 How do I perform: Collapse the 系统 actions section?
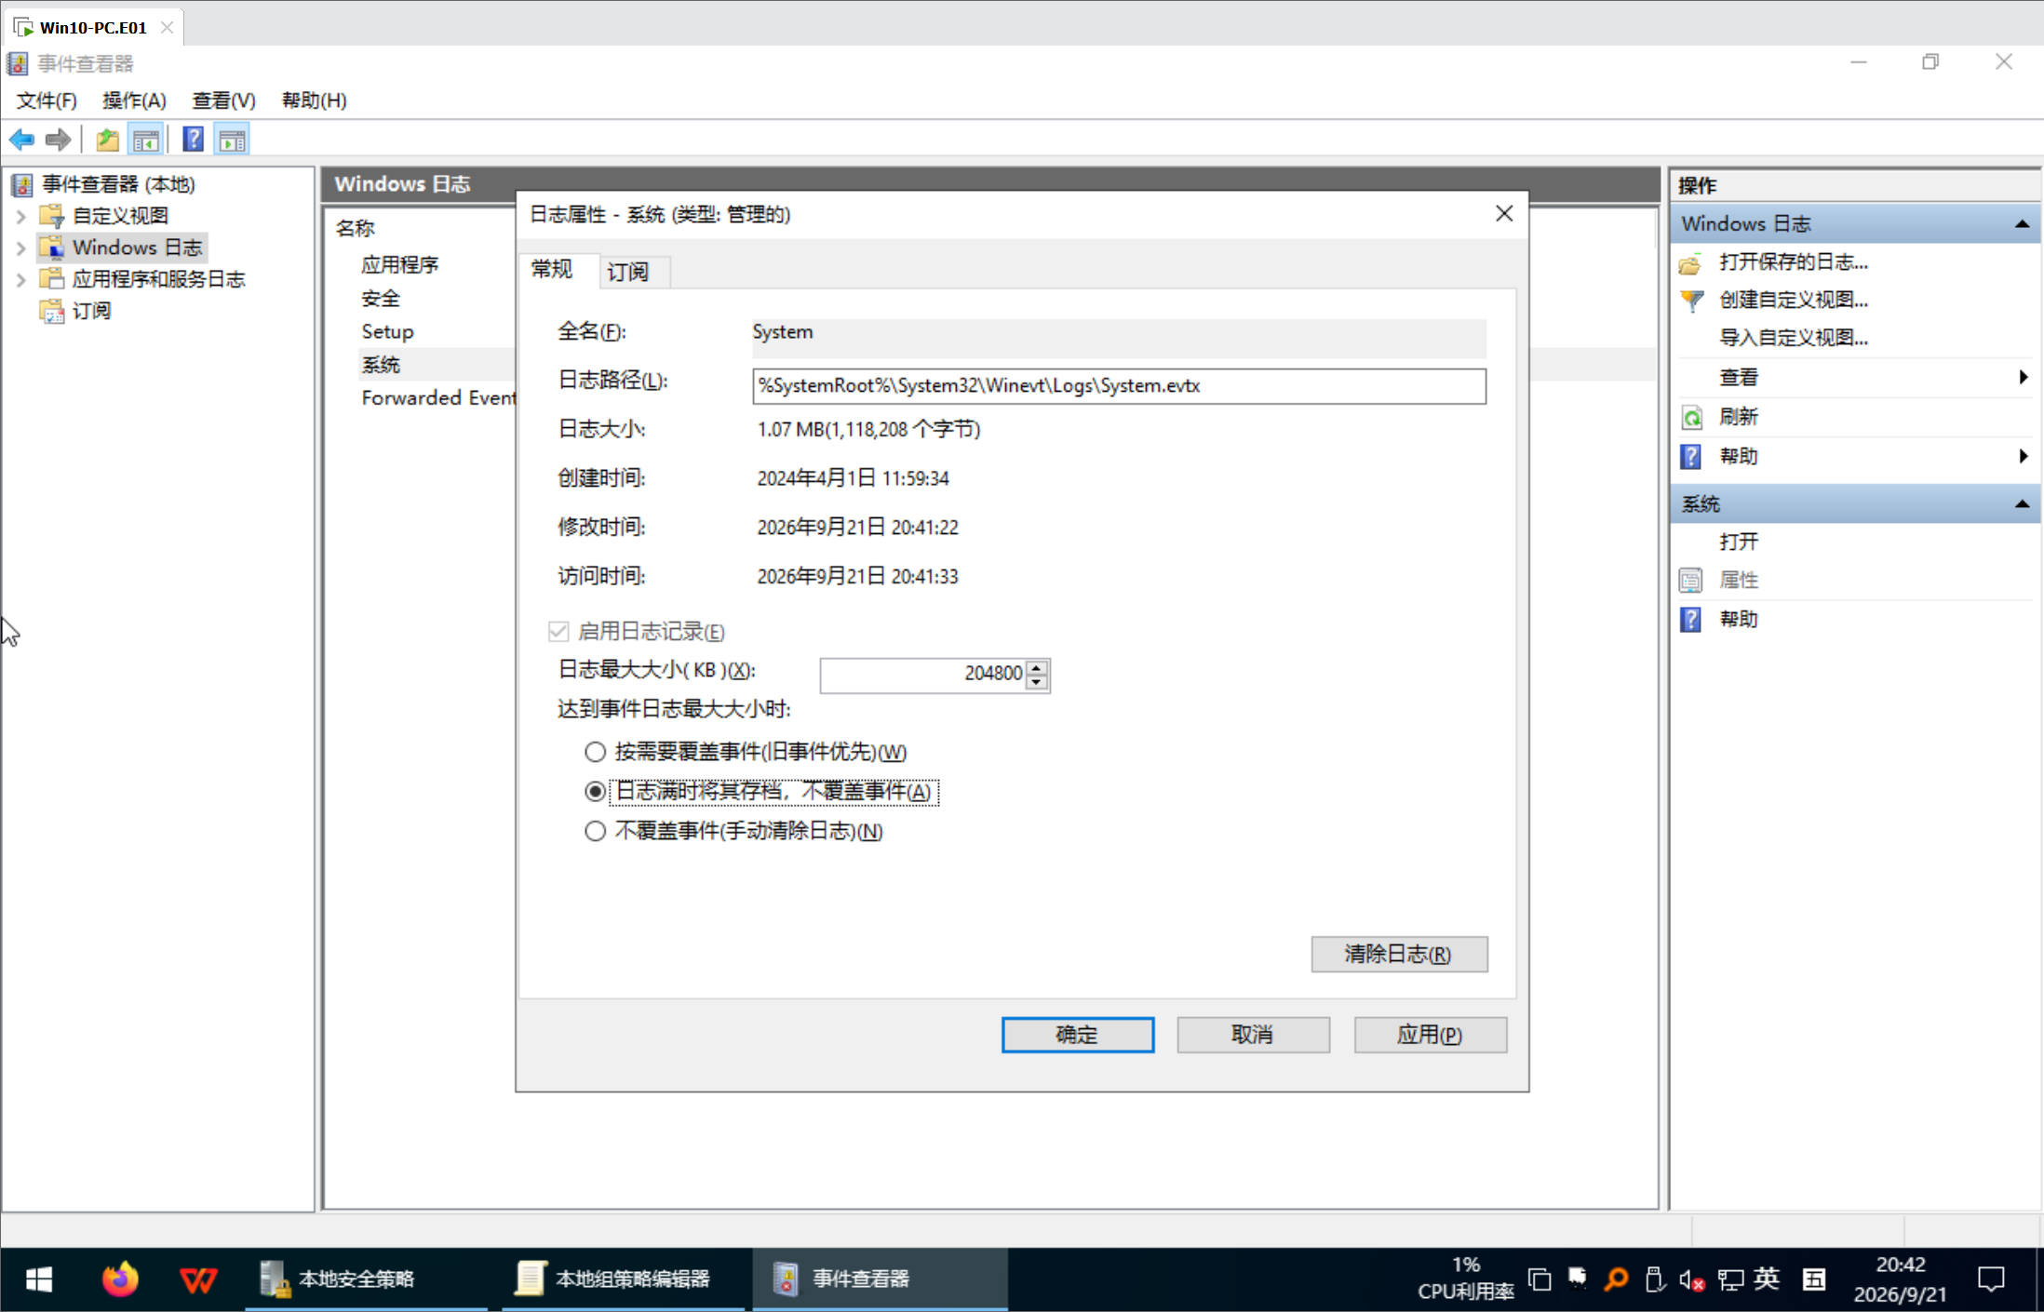2022,504
